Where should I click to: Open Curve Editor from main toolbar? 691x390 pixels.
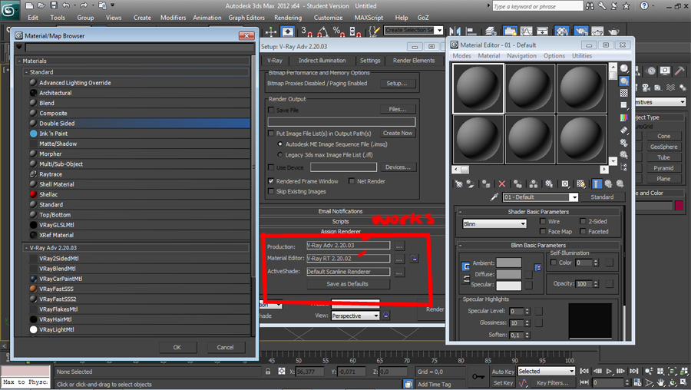(x=526, y=31)
